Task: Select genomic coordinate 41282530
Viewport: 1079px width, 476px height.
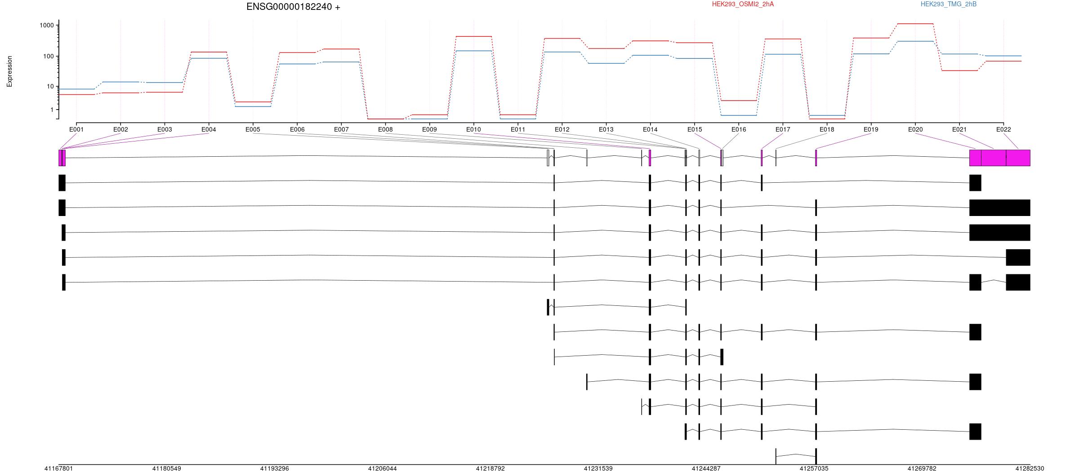Action: [1030, 469]
